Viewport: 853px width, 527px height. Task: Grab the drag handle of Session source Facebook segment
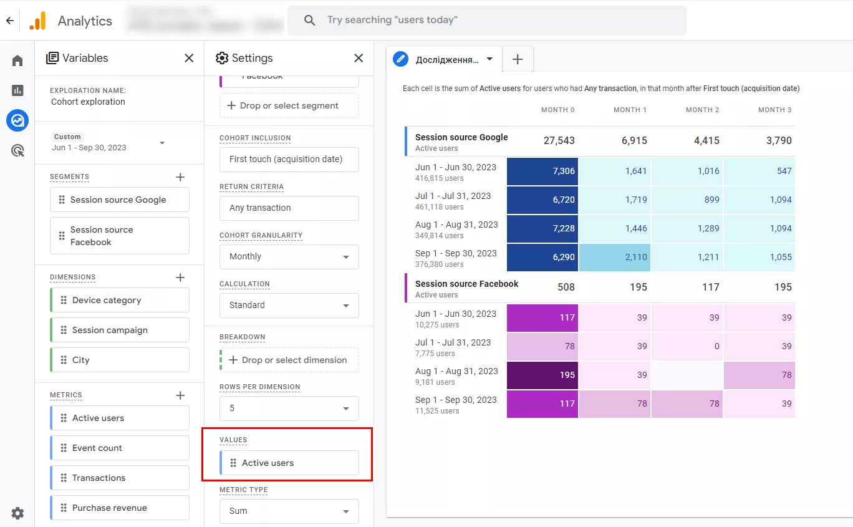coord(62,236)
